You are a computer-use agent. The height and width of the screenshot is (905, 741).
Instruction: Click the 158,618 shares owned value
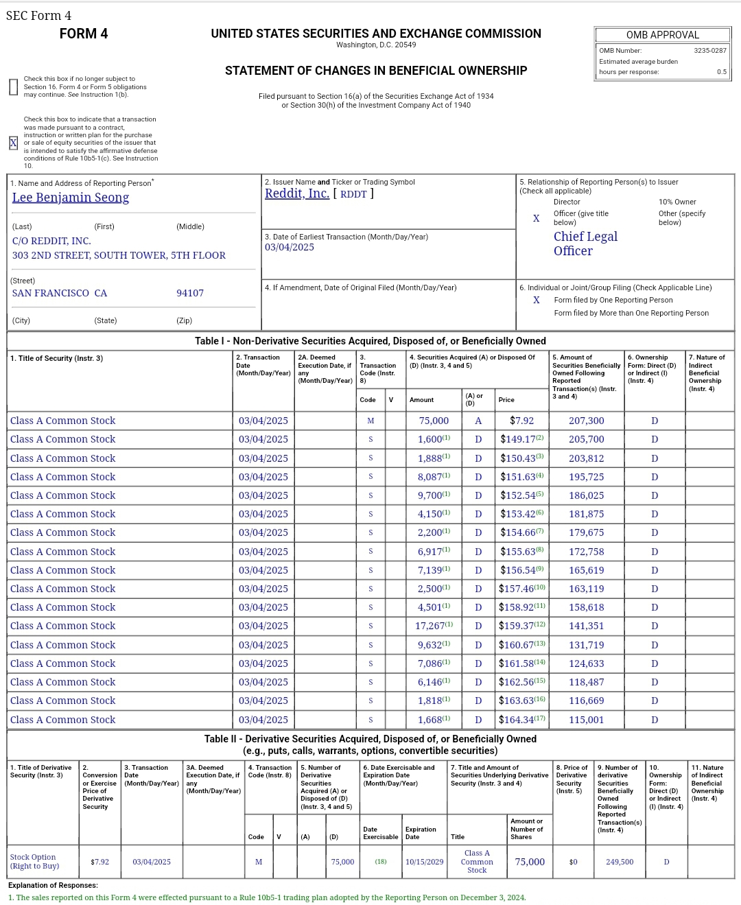pos(587,607)
